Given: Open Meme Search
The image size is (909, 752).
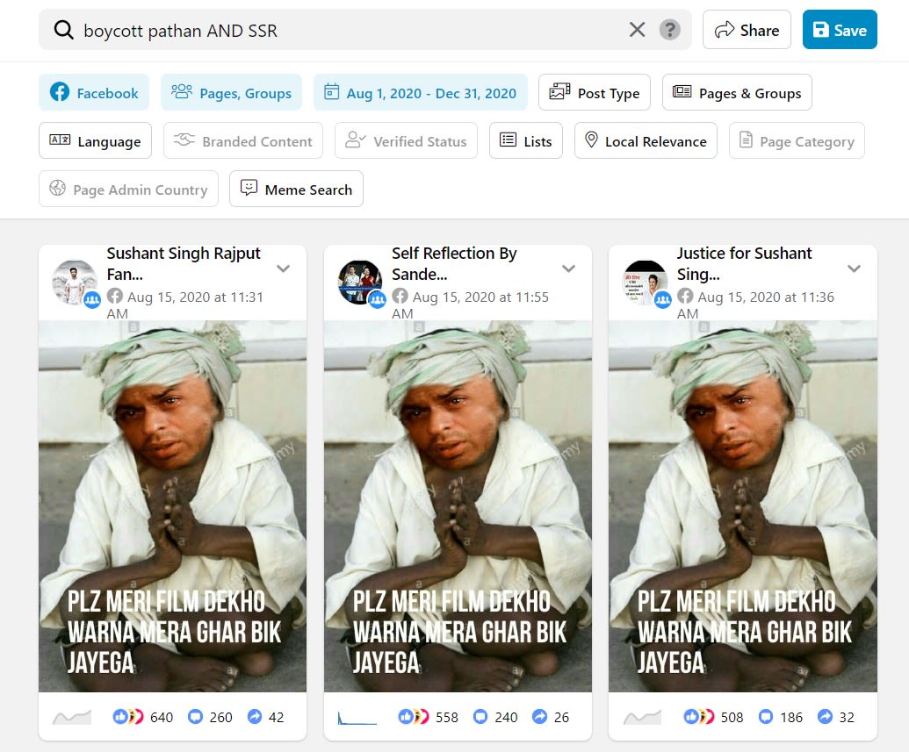Looking at the screenshot, I should coord(296,190).
